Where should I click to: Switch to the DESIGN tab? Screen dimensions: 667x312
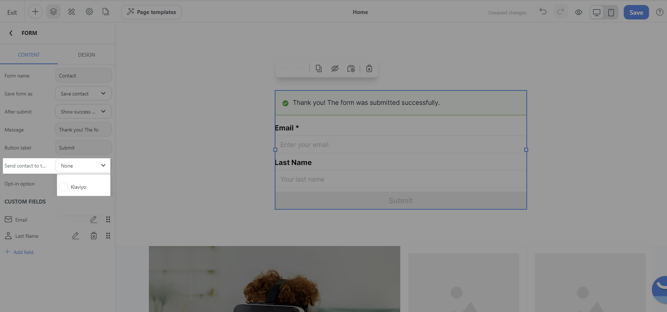pyautogui.click(x=86, y=55)
